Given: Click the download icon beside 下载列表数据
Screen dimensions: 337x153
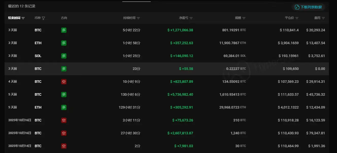Looking at the screenshot, I should (297, 7).
